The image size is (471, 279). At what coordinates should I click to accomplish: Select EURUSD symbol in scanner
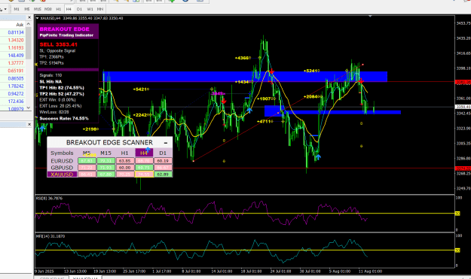point(62,161)
